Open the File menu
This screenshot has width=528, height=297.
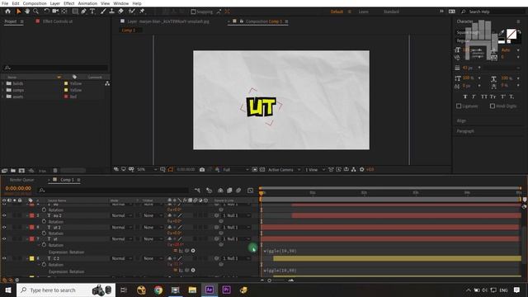tap(5, 3)
